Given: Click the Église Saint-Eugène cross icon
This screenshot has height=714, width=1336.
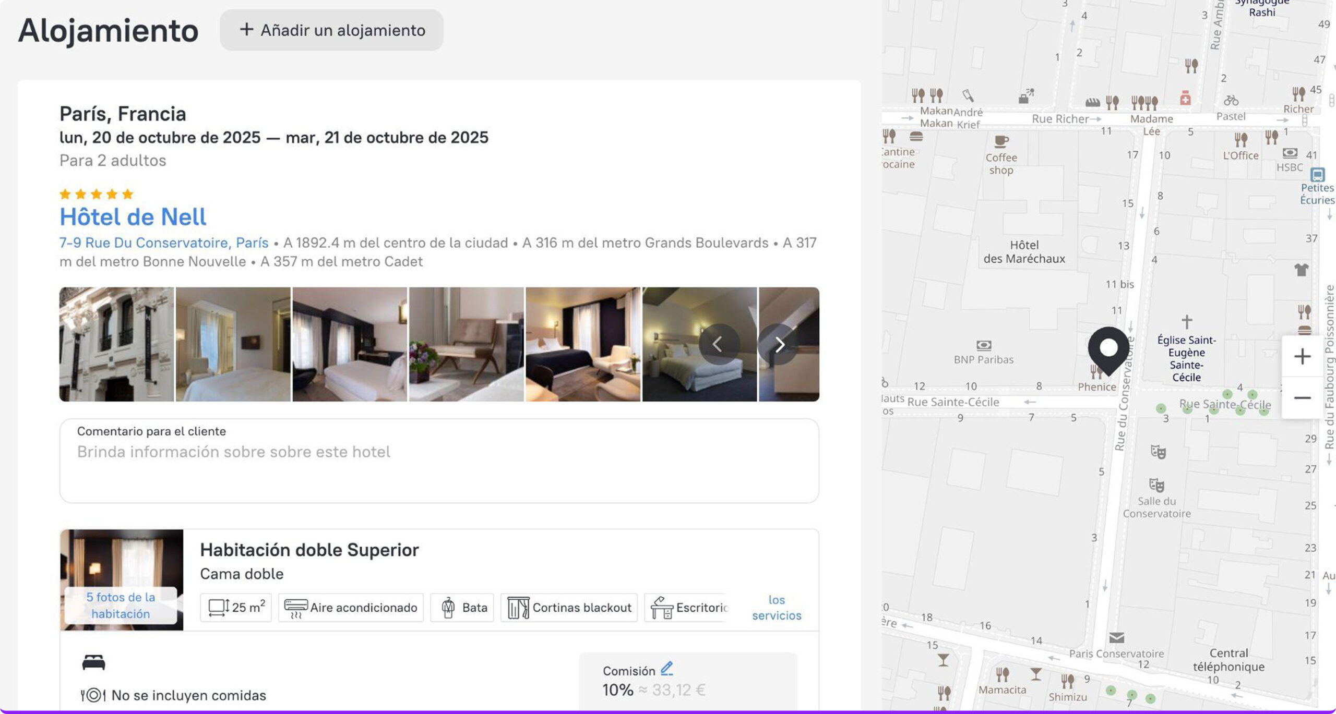Looking at the screenshot, I should pos(1186,321).
